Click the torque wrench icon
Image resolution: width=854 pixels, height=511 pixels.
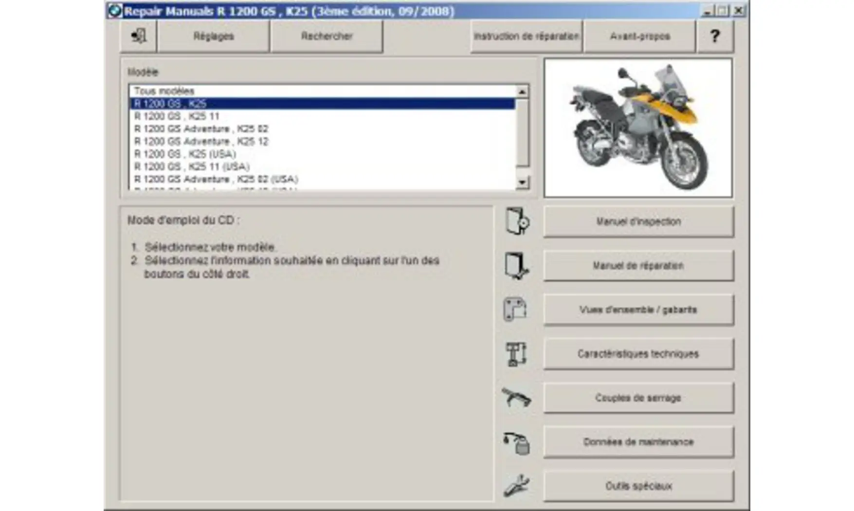(x=516, y=397)
